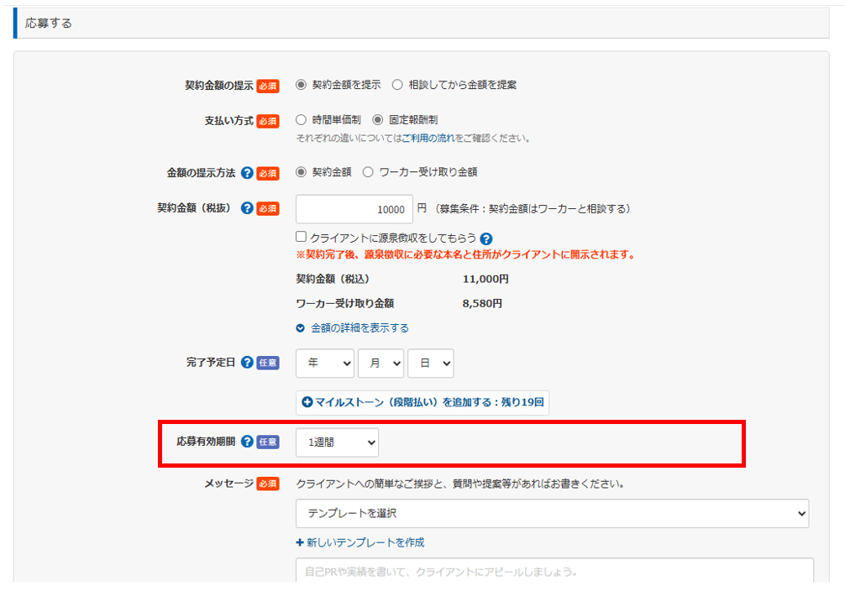Choose 固定報酬制 payment method
Image resolution: width=845 pixels, height=602 pixels.
point(377,120)
